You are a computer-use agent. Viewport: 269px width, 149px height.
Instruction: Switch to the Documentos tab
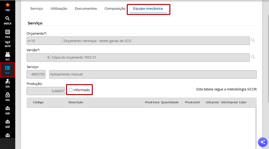point(86,9)
